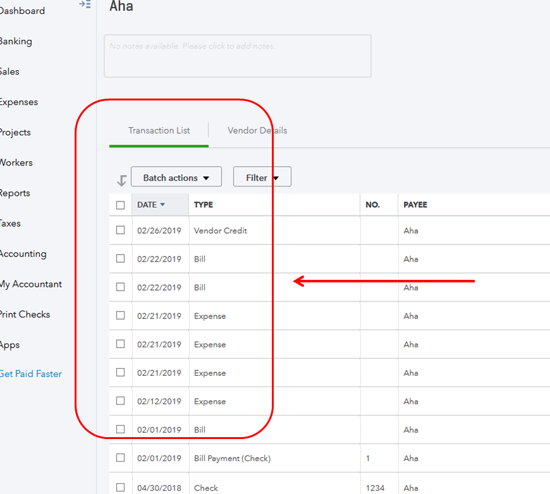
Task: Go to Expenses in the sidebar
Action: 18,102
